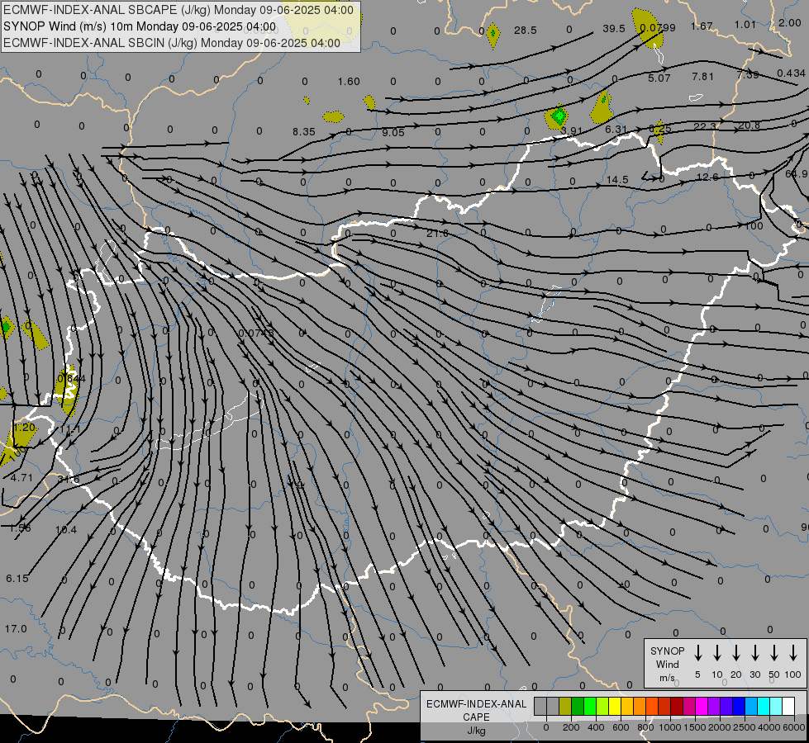The width and height of the screenshot is (809, 743).
Task: Click the green diamond CAPE patch near 3.91
Action: pos(559,116)
